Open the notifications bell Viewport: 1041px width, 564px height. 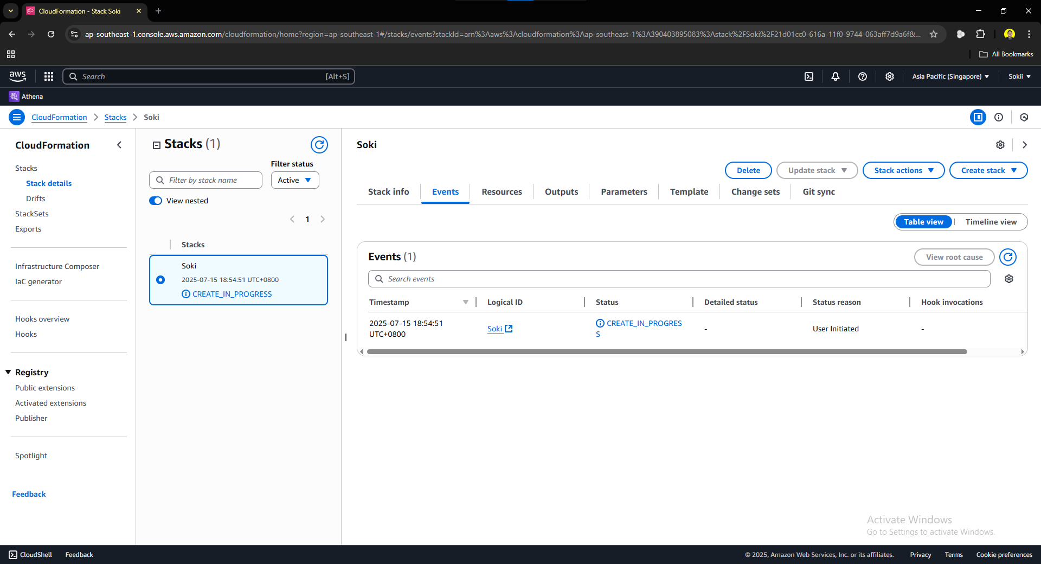point(835,76)
